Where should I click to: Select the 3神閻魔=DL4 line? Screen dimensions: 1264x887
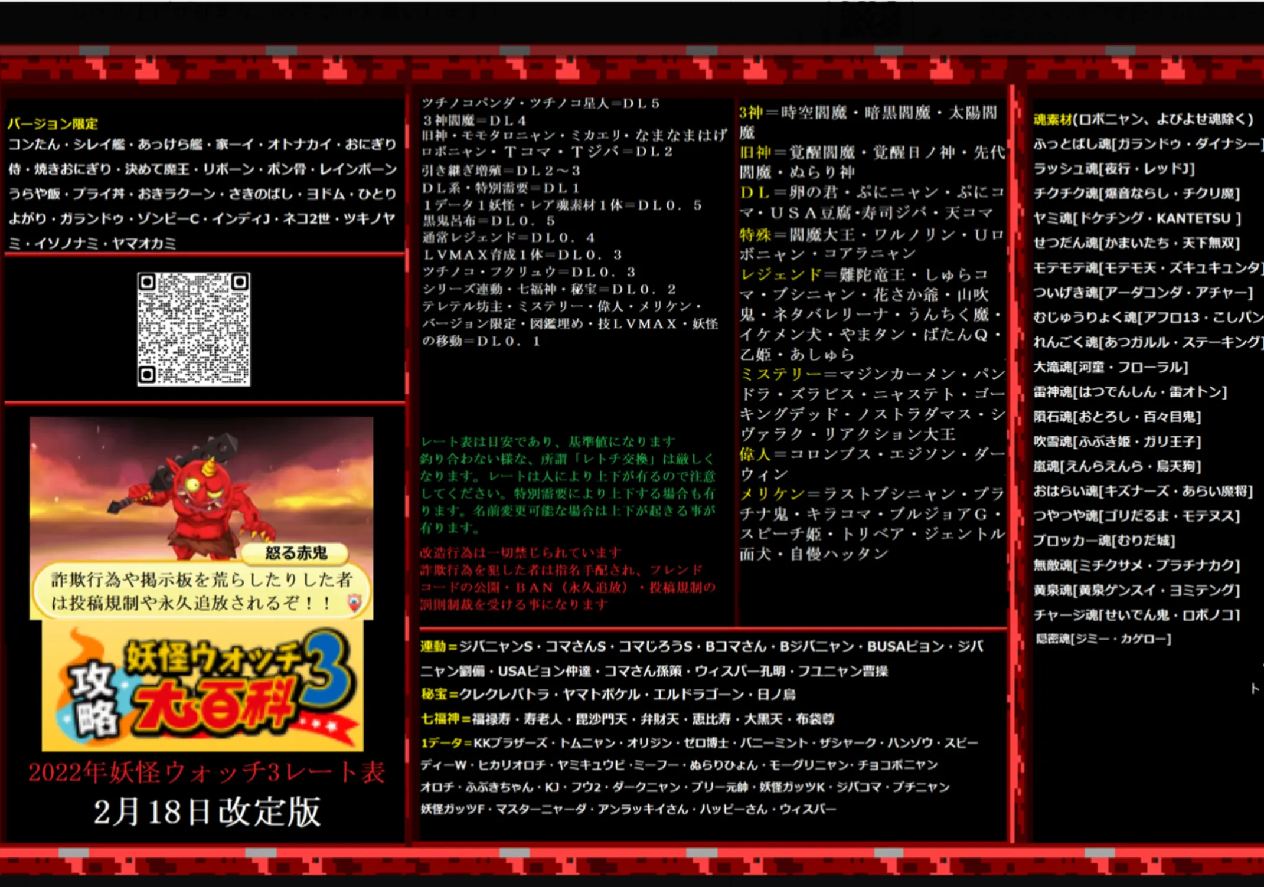[475, 120]
